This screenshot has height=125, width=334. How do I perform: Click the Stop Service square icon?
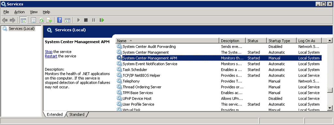click(86, 20)
